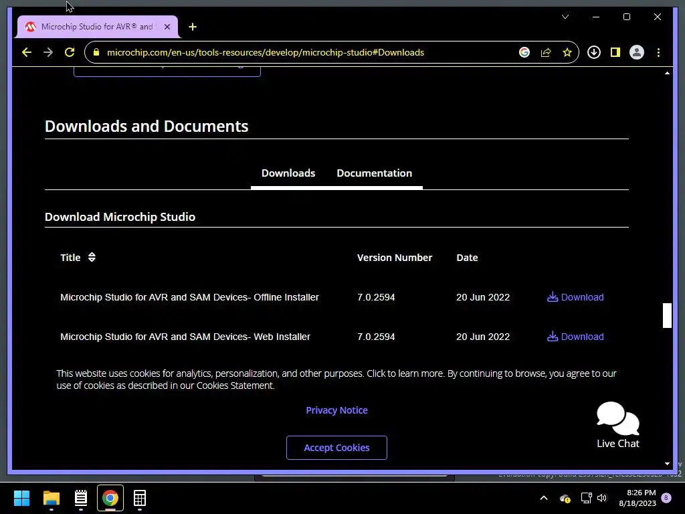Open network status tray icon
The height and width of the screenshot is (514, 685).
point(586,498)
